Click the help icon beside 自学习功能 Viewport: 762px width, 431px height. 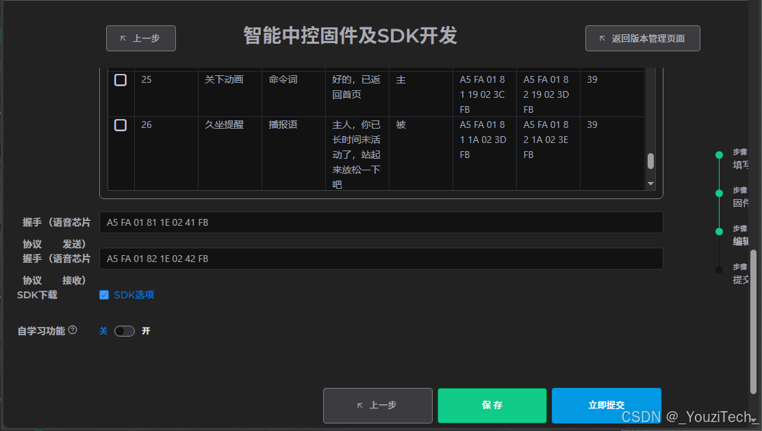tap(73, 330)
